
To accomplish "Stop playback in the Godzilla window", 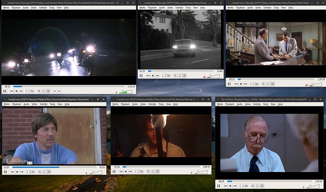I will pos(16,91).
